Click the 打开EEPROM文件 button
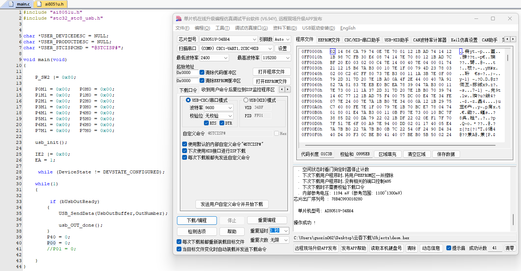The height and width of the screenshot is (271, 521). [x=272, y=81]
